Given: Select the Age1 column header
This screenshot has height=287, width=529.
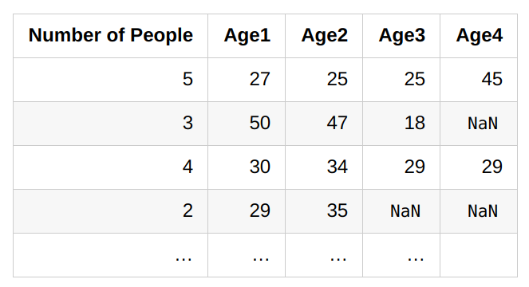Looking at the screenshot, I should (x=247, y=36).
